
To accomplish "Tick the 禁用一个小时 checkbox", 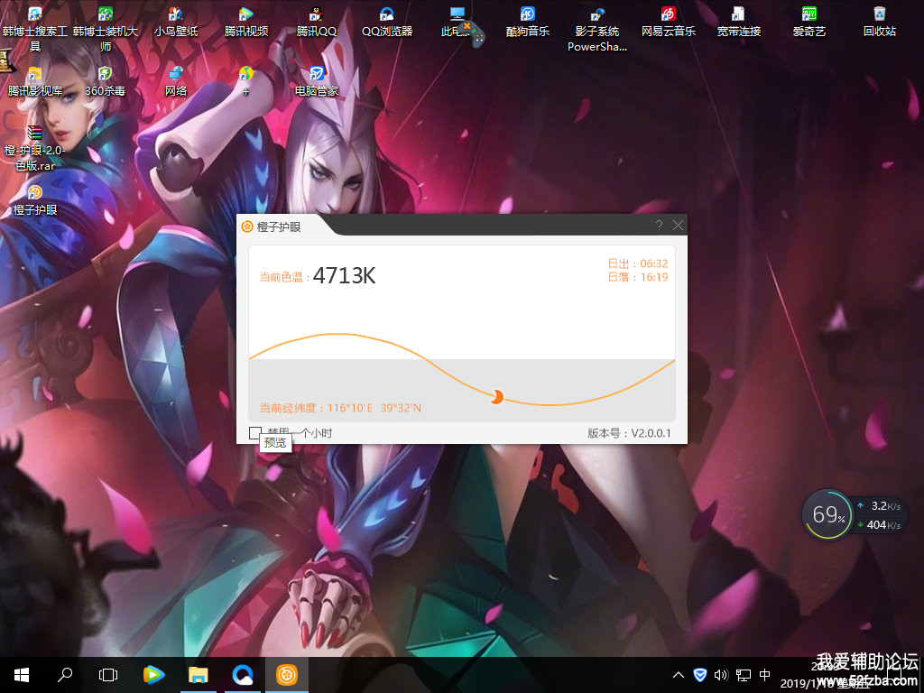I will tap(254, 433).
